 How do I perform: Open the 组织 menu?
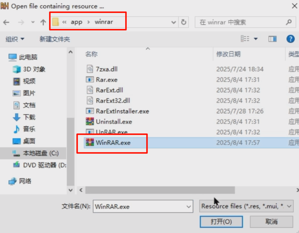tap(15, 39)
